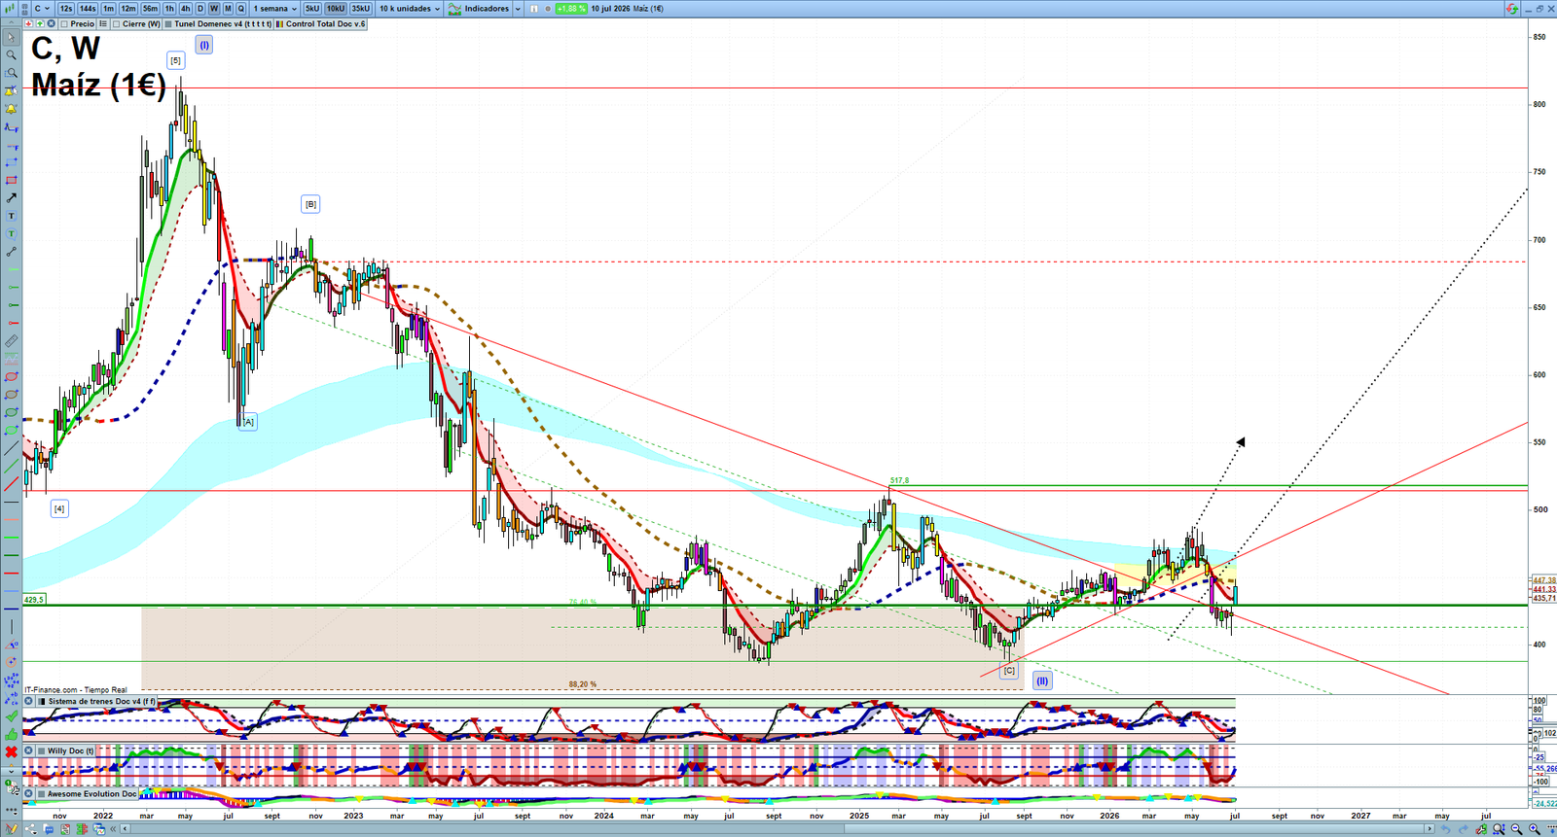The height and width of the screenshot is (837, 1557).
Task: Click the green add-panel plus icon
Action: (40, 23)
